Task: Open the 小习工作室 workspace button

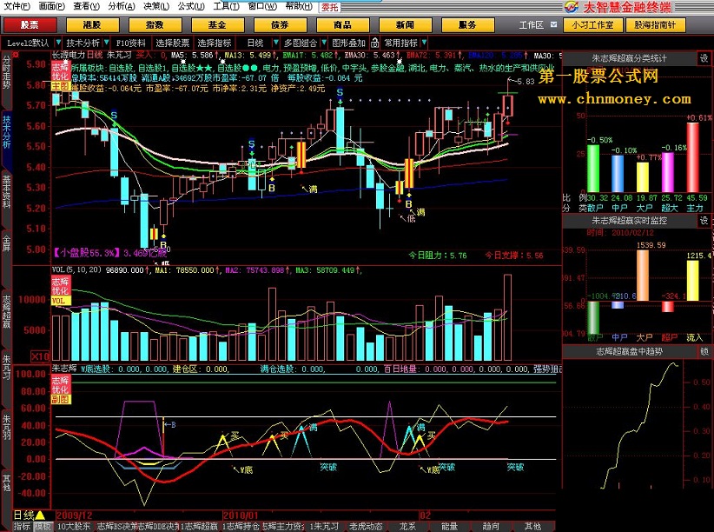Action: [x=592, y=24]
